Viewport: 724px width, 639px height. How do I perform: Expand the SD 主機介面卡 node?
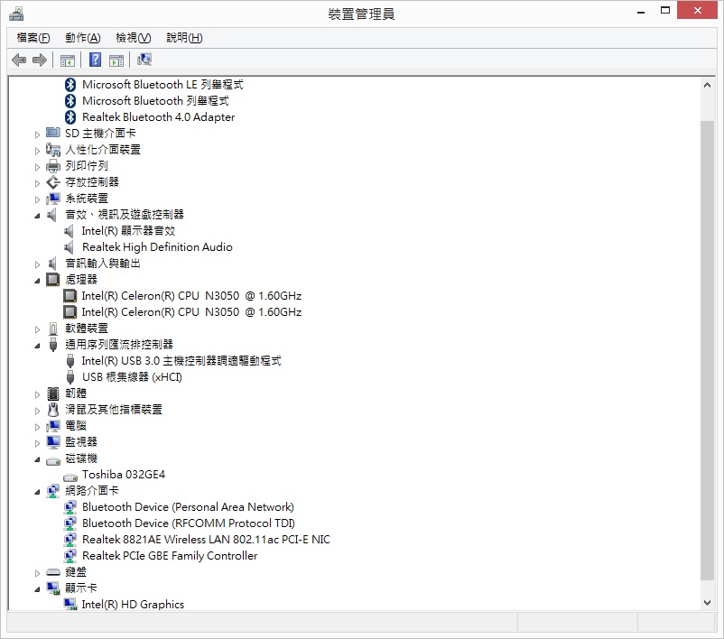coord(37,134)
